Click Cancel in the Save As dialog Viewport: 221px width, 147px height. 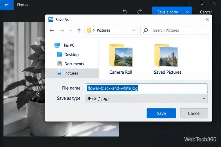[x=194, y=113]
